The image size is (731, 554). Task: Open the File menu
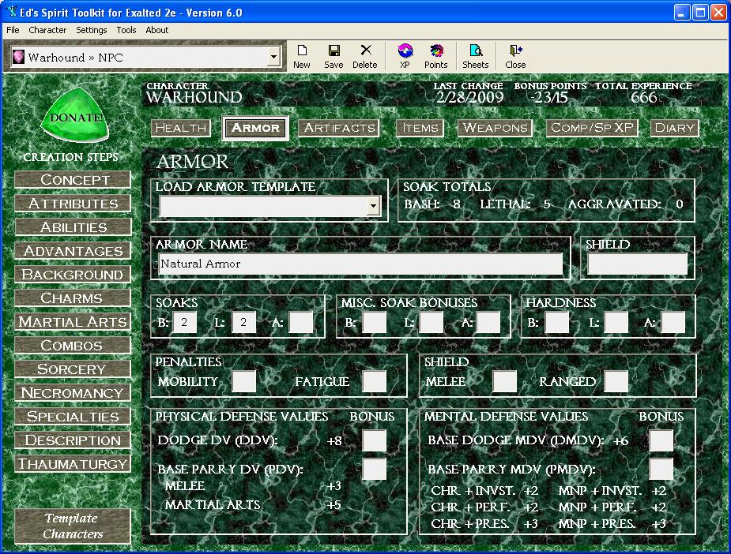click(x=13, y=30)
